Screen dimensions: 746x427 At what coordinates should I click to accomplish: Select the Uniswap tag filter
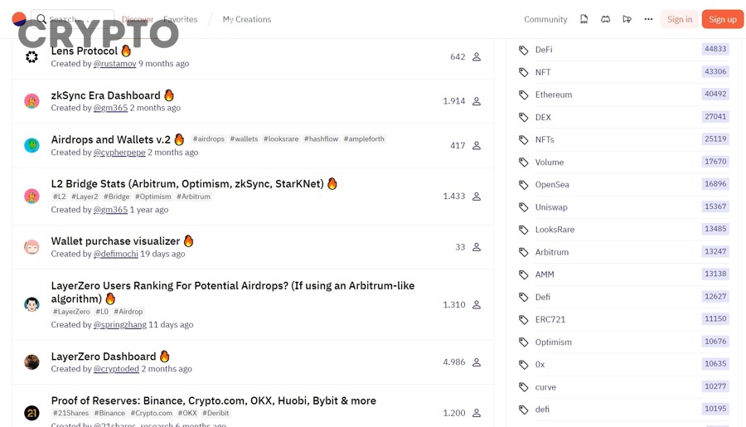pos(551,207)
